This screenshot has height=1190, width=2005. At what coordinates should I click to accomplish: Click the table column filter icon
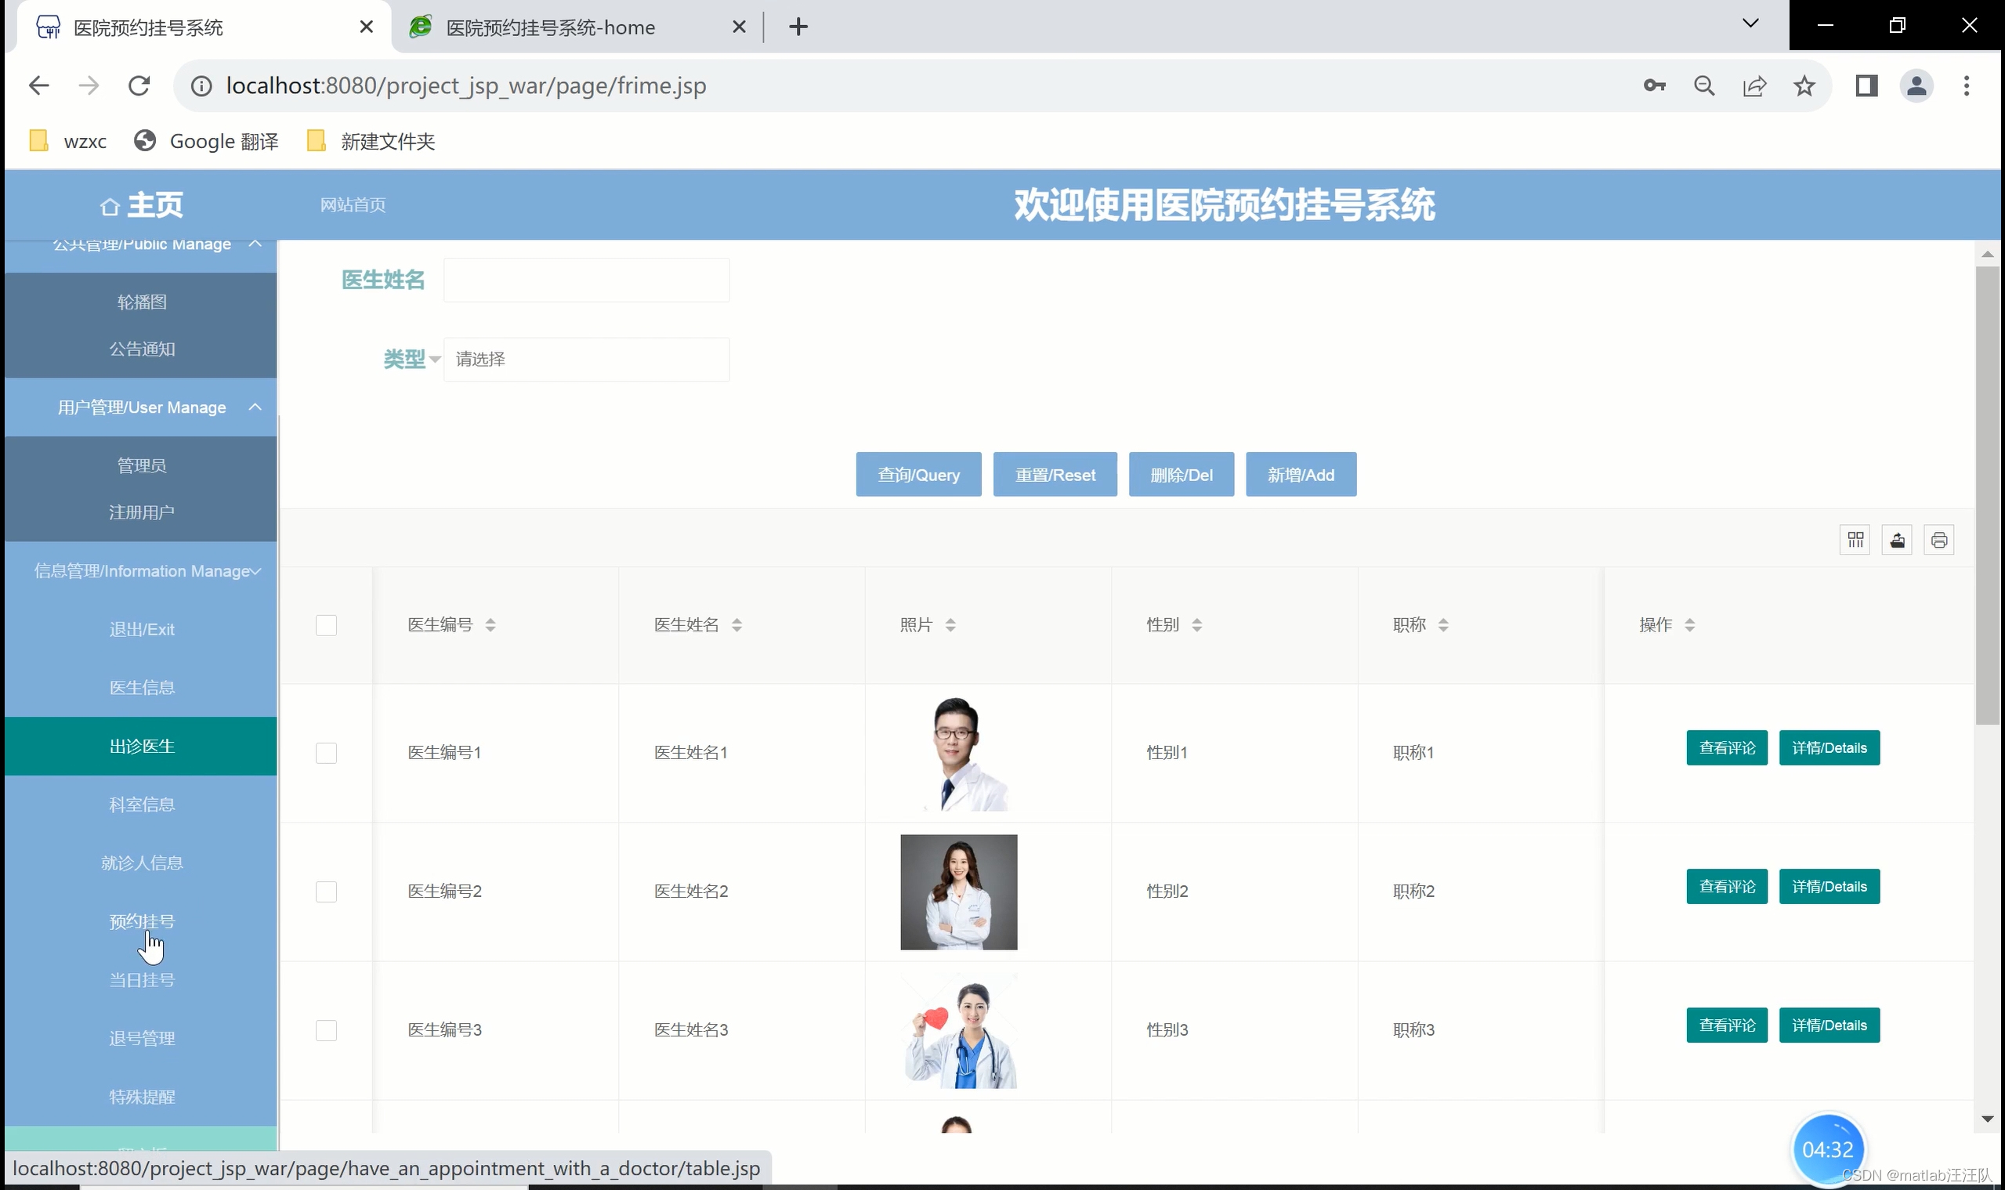tap(1855, 540)
